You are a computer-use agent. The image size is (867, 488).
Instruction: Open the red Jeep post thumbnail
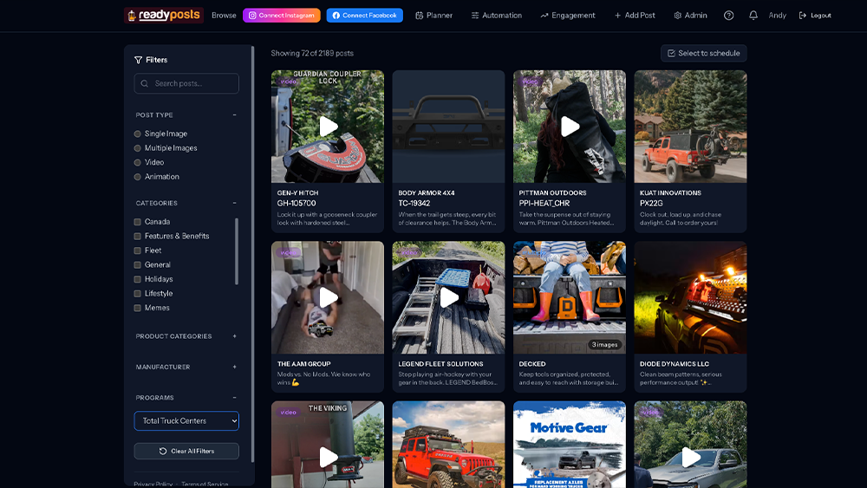[448, 445]
